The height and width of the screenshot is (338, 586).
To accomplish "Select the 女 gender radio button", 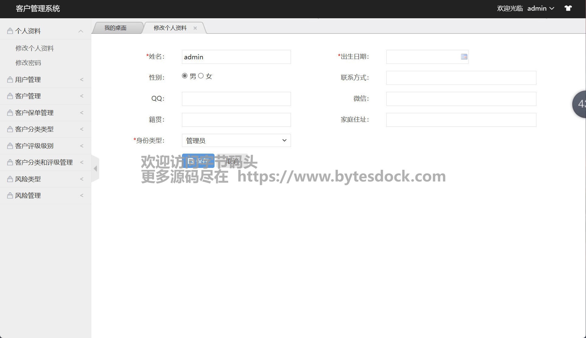I will [201, 76].
